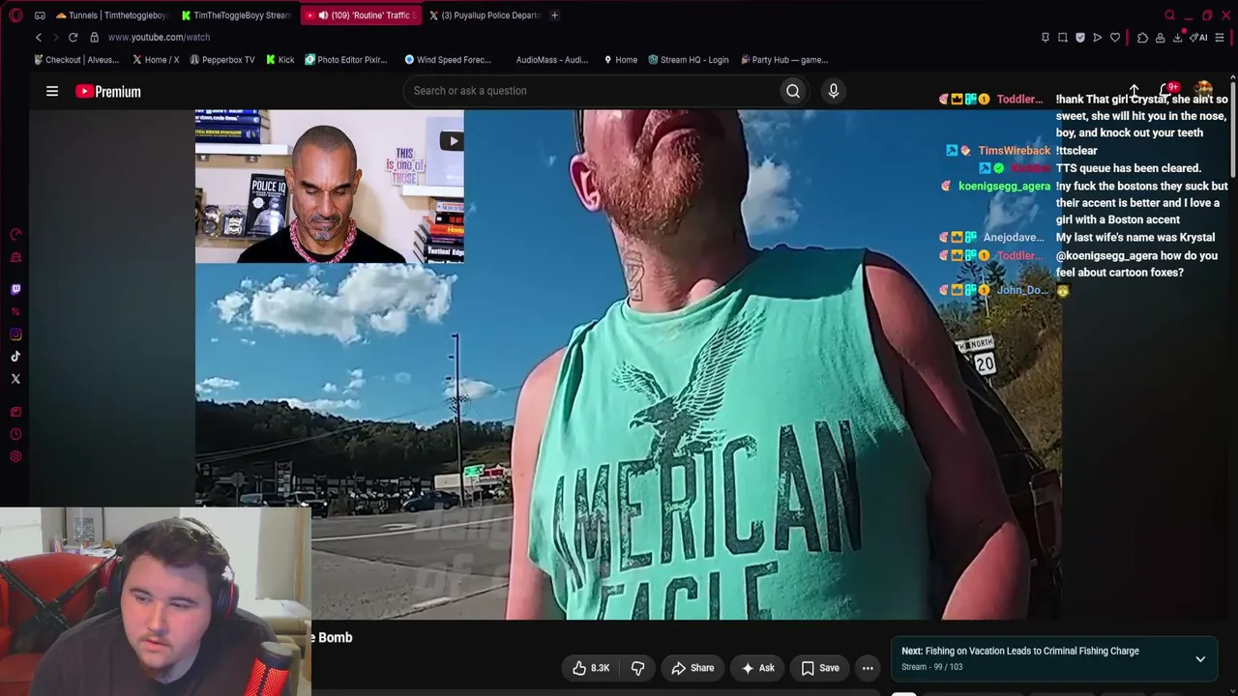The image size is (1238, 696).
Task: Open browser history clock in sidebar
Action: click(x=15, y=435)
